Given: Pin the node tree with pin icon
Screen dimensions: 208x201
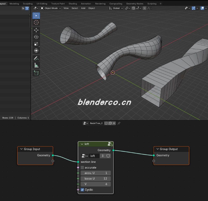Looking at the screenshot, I should click(x=119, y=123).
